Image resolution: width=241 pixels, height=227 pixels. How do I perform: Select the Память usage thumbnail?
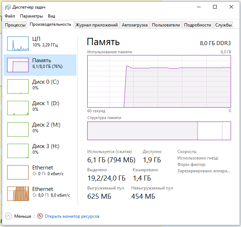point(18,65)
